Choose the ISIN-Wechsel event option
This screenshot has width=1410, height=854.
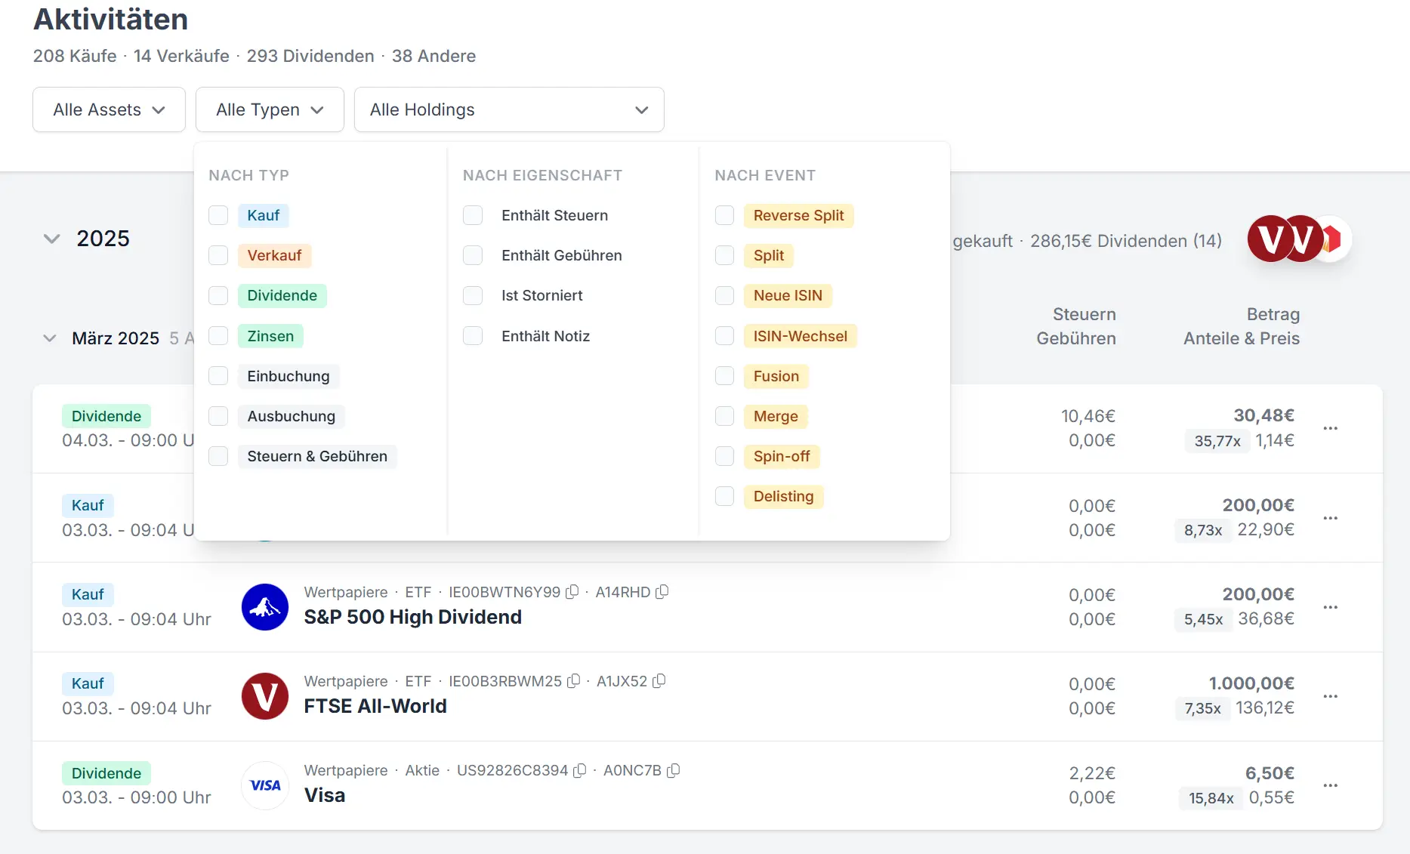(x=801, y=336)
